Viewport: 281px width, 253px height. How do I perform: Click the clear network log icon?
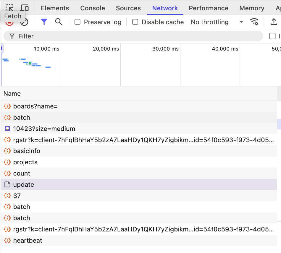click(25, 22)
